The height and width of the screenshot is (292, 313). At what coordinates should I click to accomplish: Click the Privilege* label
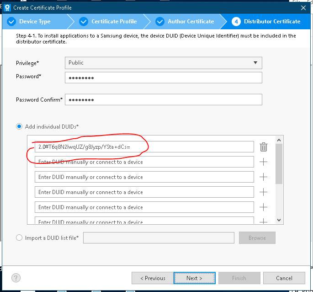coord(27,63)
